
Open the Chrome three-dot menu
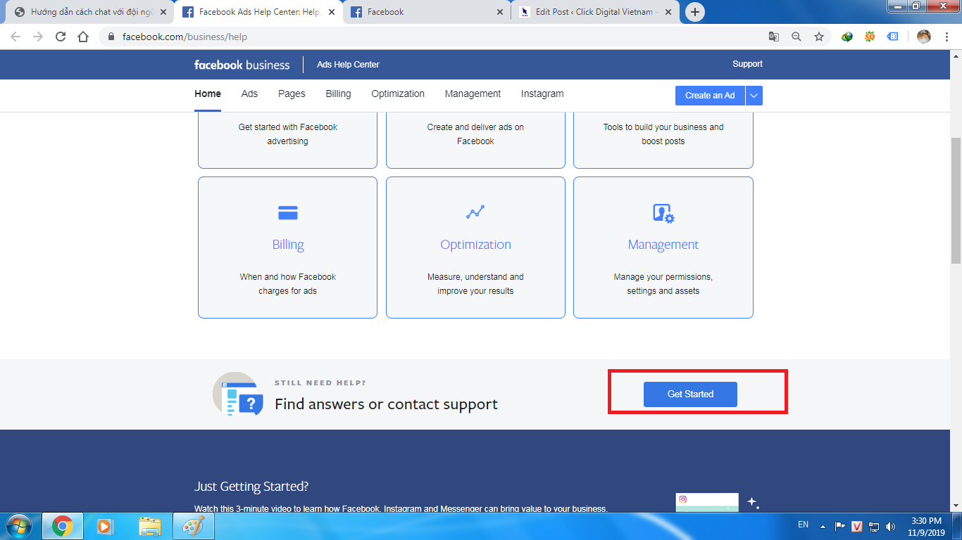tap(946, 37)
